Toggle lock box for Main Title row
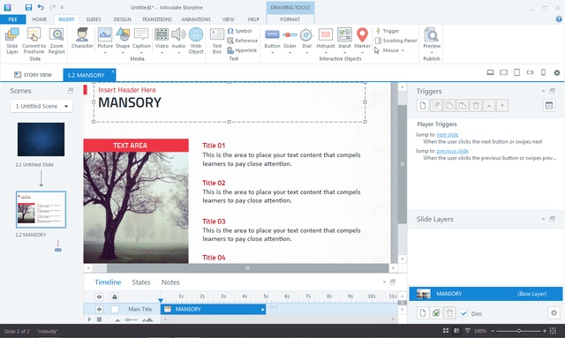The width and height of the screenshot is (565, 338). 115,309
